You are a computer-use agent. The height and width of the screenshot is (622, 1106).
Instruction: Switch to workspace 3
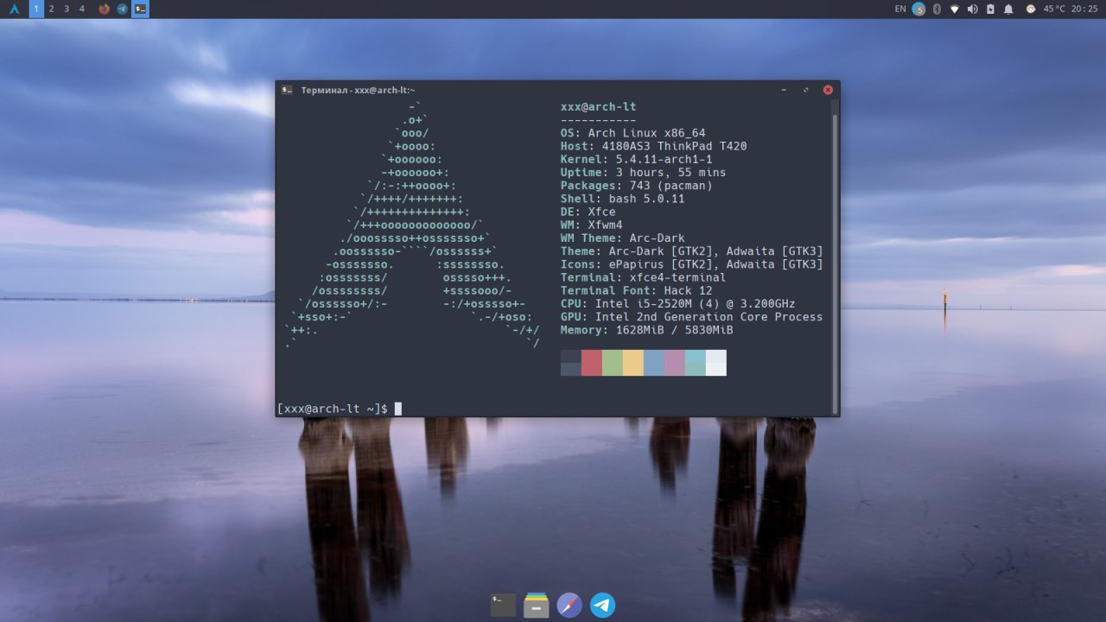tap(67, 9)
